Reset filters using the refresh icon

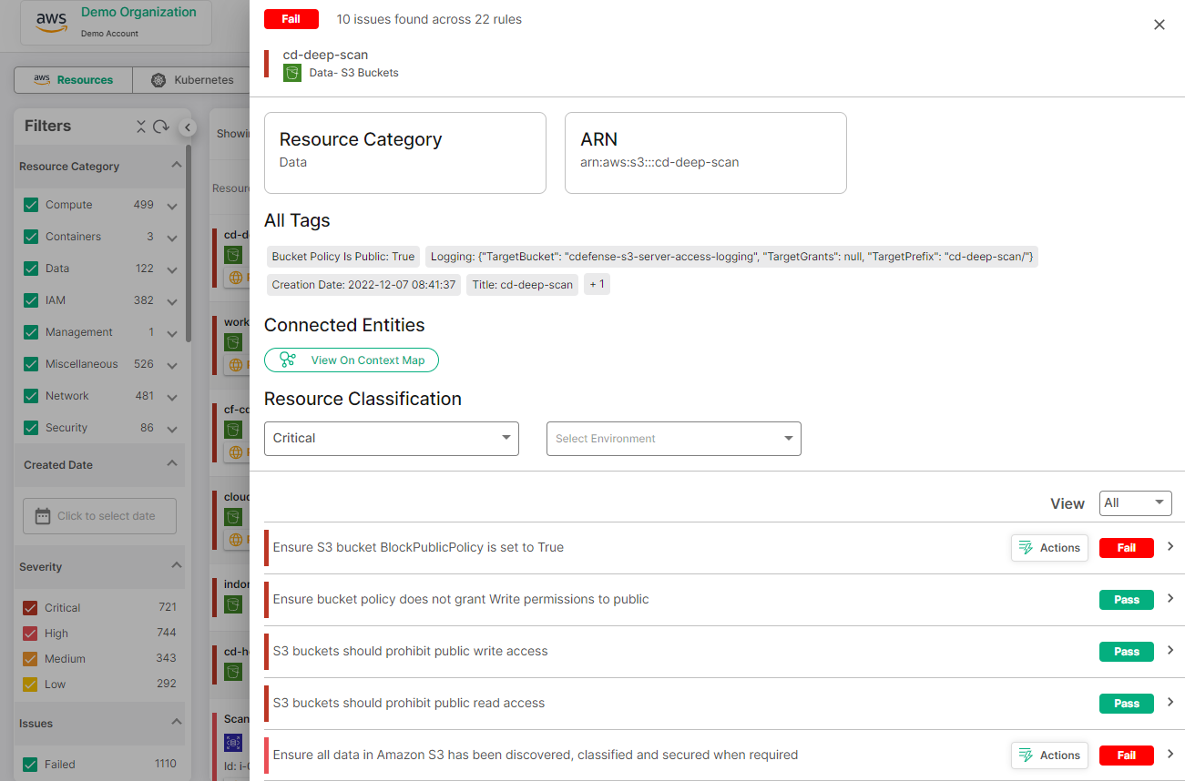tap(161, 127)
